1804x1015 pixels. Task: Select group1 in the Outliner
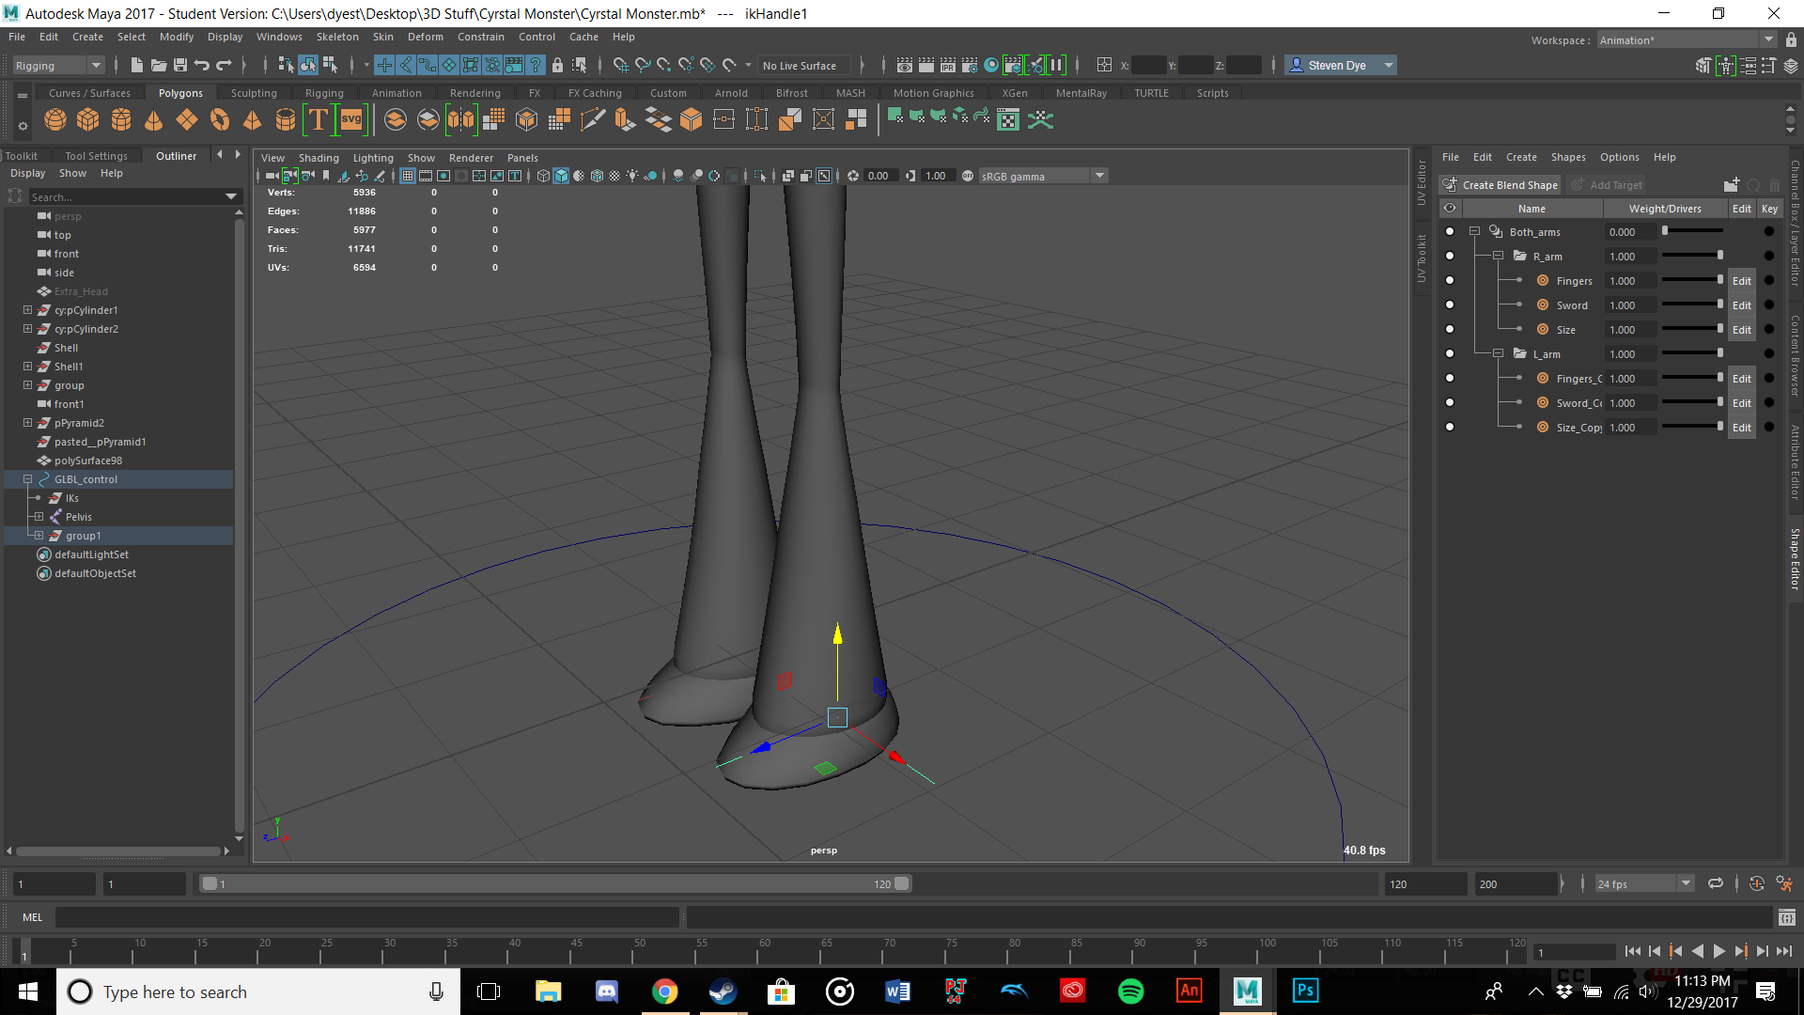click(83, 535)
